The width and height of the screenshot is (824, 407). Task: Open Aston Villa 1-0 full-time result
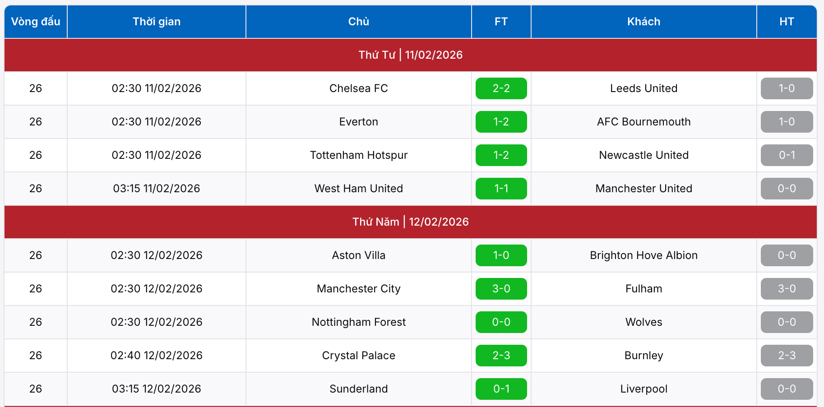point(501,255)
